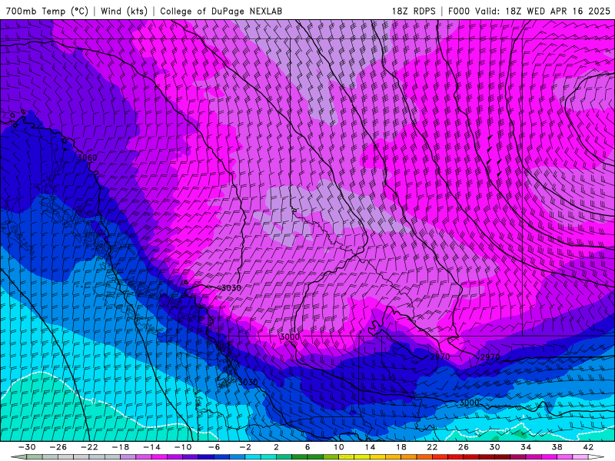Viewport: 615px width, 461px height.
Task: Click the 3060 height contour label
Action: 87,158
